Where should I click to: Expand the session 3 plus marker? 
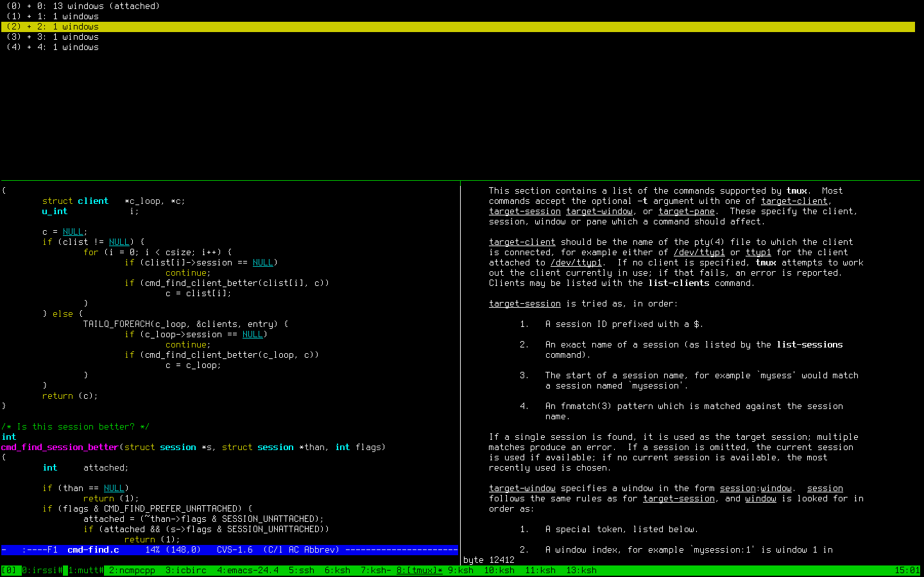point(30,37)
